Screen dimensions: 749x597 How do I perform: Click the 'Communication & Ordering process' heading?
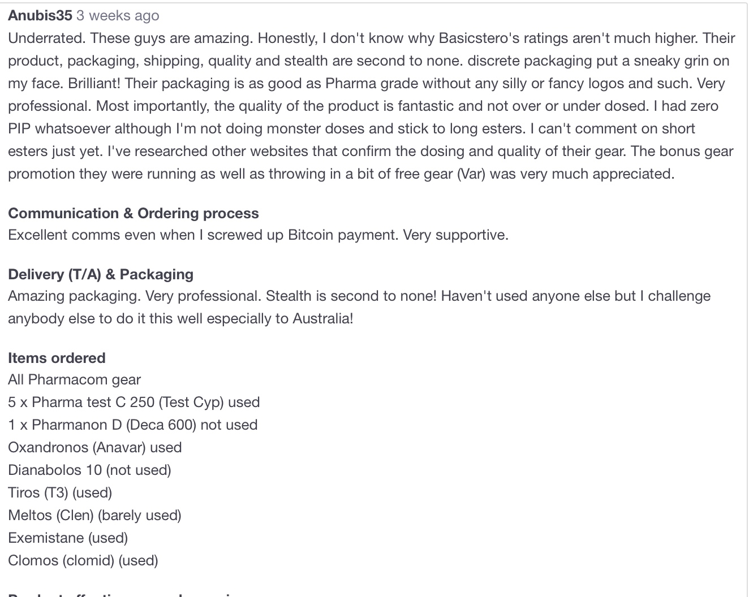(x=134, y=213)
